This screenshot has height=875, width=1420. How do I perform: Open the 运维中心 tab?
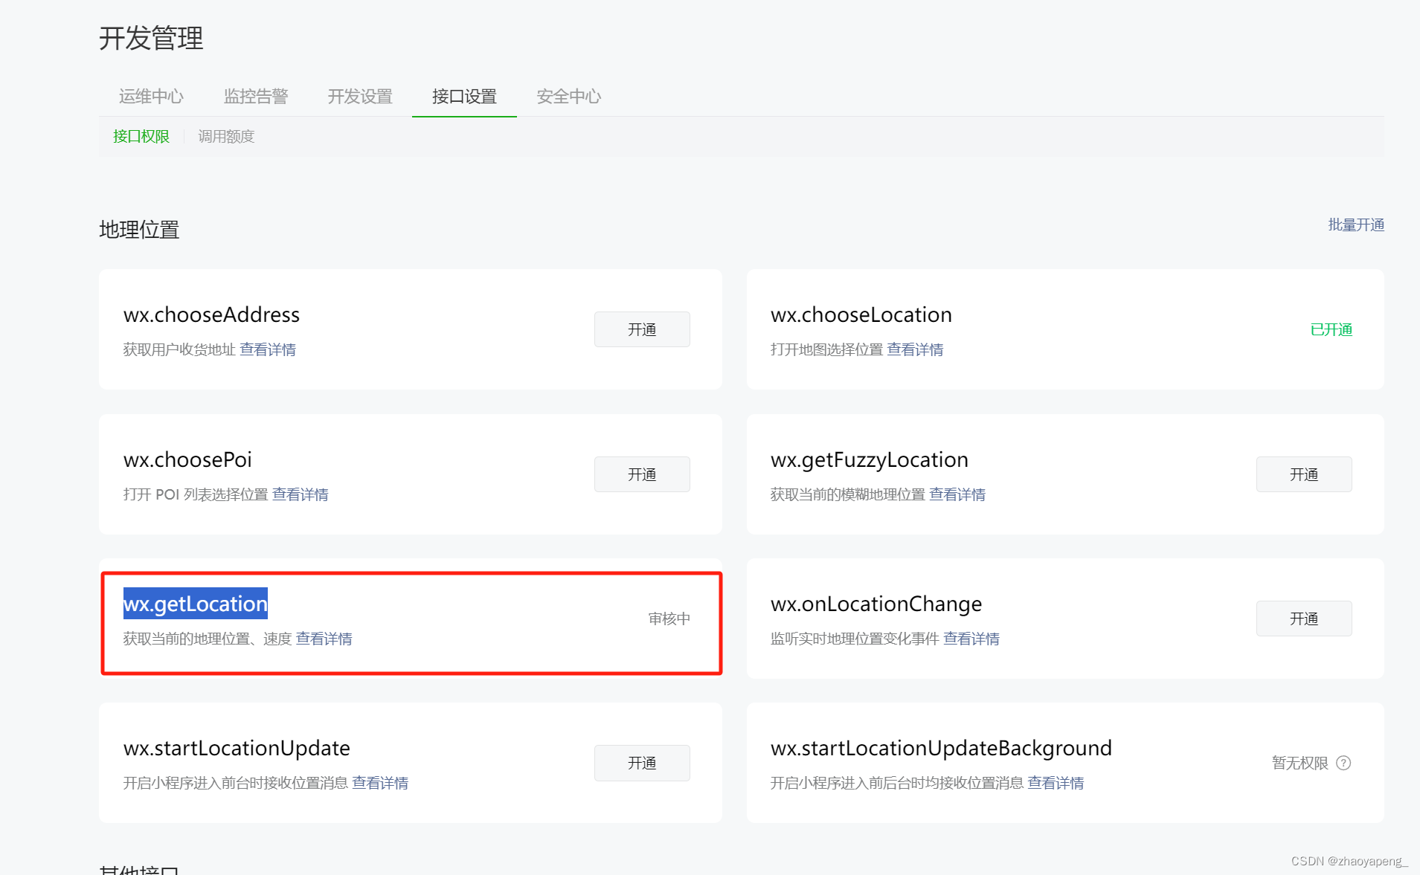[151, 96]
